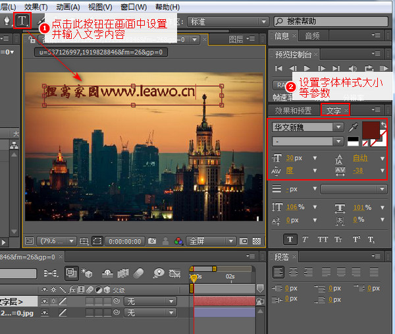Screen dimensions: 395x334
Task: Select the Horizontal Type tool
Action: (x=22, y=20)
